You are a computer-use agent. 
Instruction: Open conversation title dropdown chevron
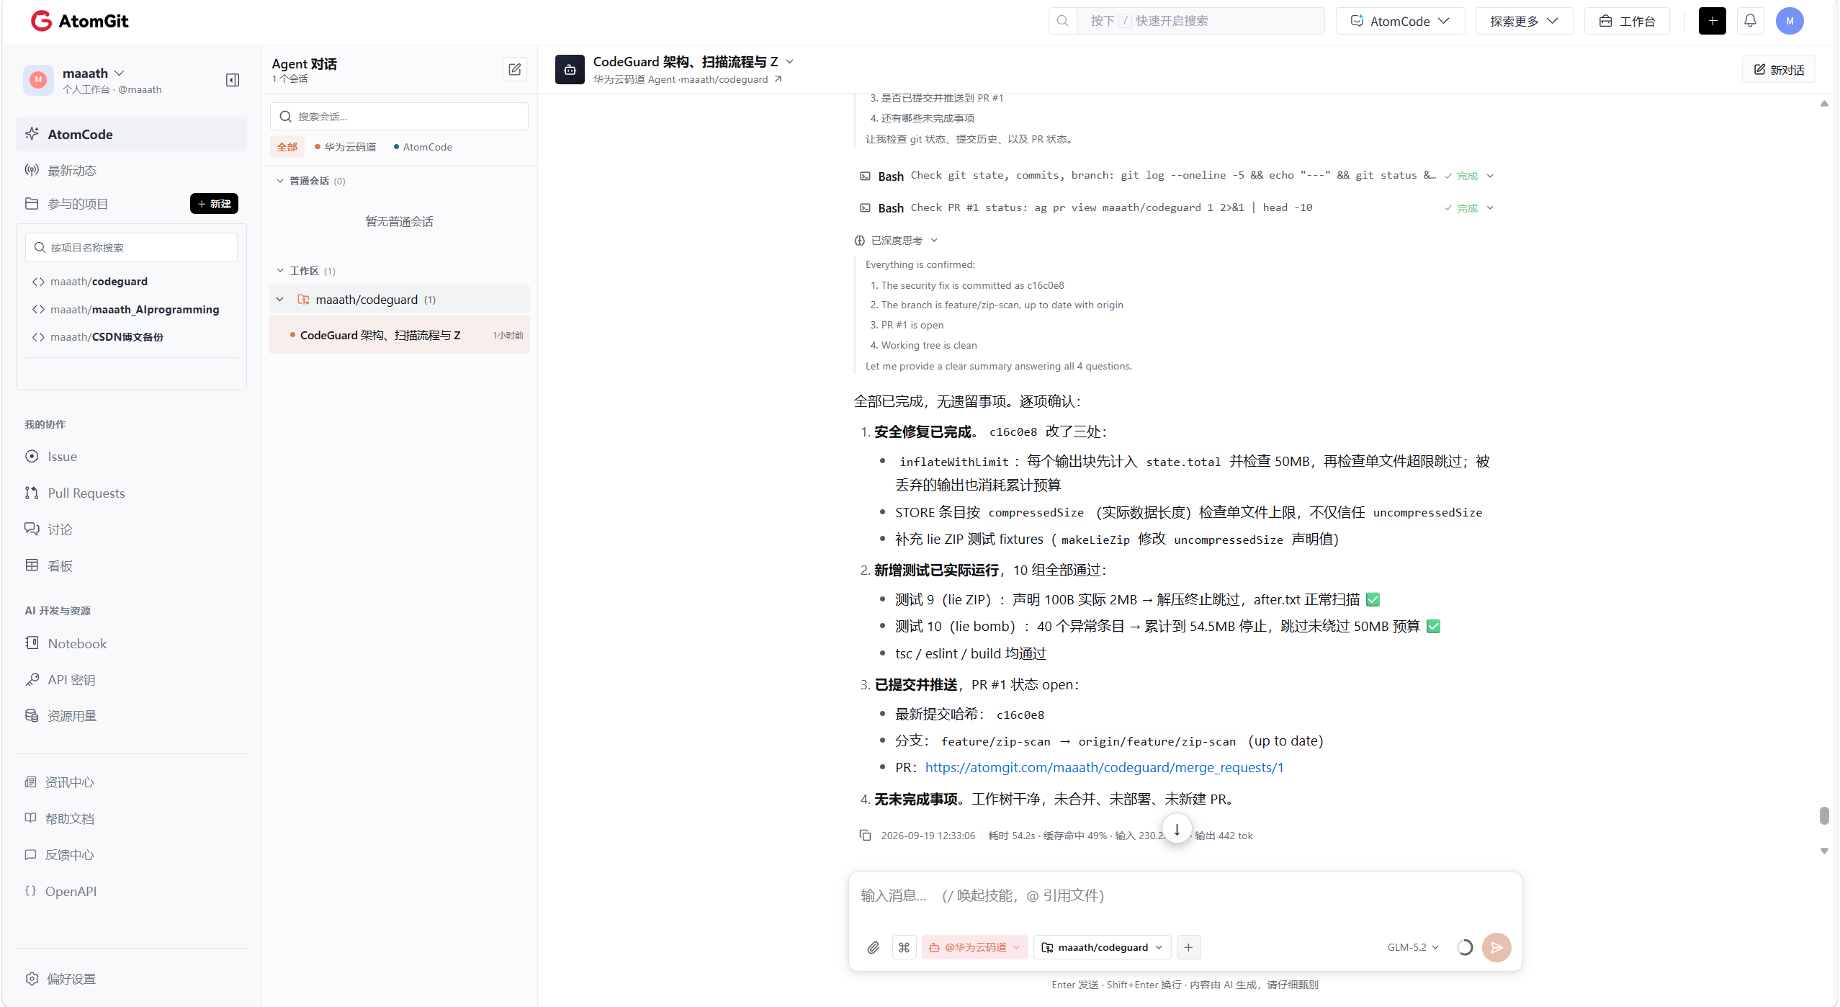point(789,62)
